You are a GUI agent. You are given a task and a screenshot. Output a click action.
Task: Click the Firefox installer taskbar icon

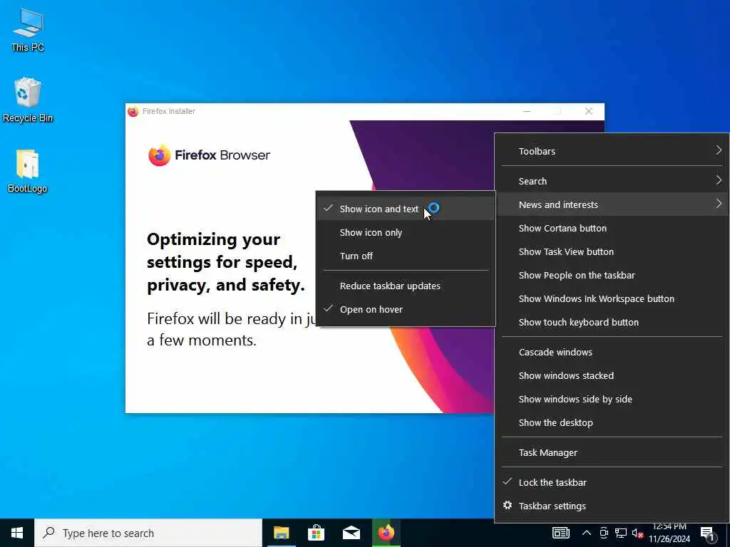point(386,533)
